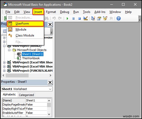Expand the first project tree node
Image resolution: width=142 pixels, height=119 pixels.
[x=4, y=38]
